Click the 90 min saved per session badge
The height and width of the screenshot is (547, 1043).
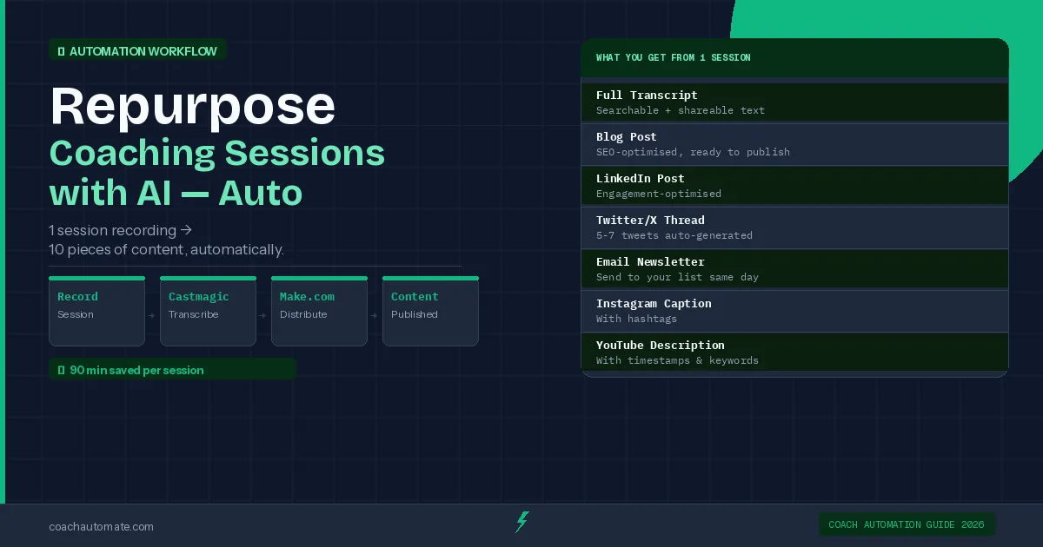(x=172, y=370)
